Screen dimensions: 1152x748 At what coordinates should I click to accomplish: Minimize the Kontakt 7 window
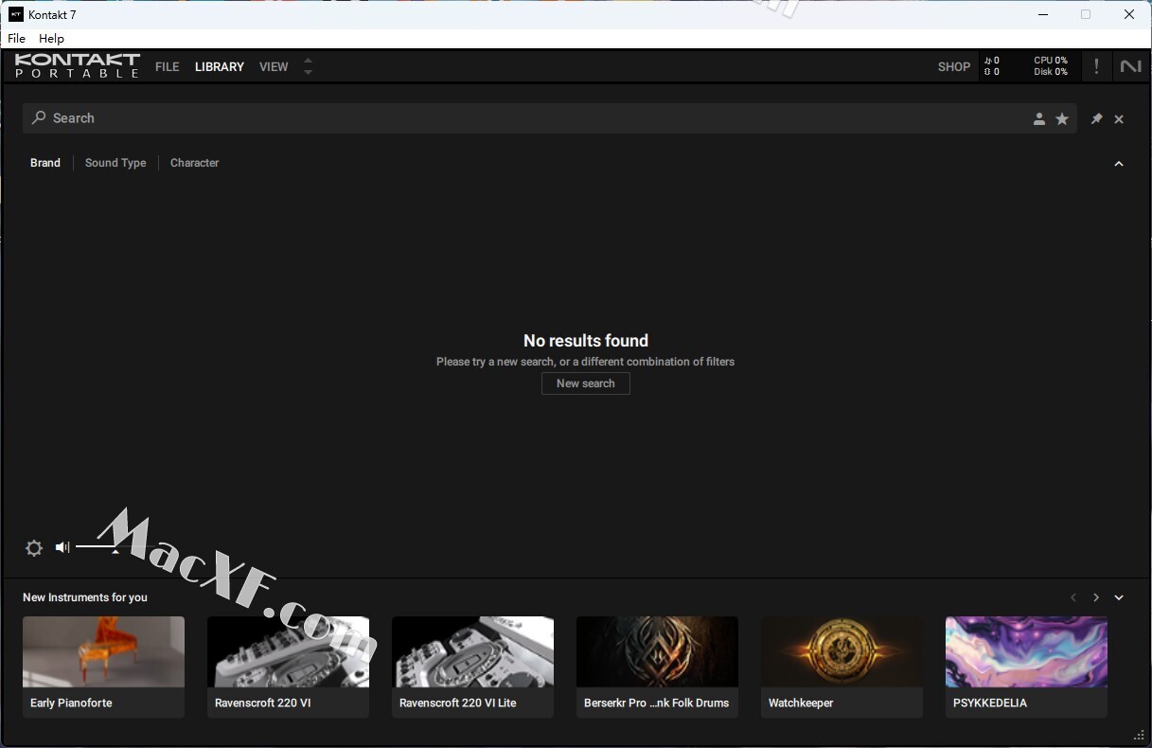[x=1043, y=14]
